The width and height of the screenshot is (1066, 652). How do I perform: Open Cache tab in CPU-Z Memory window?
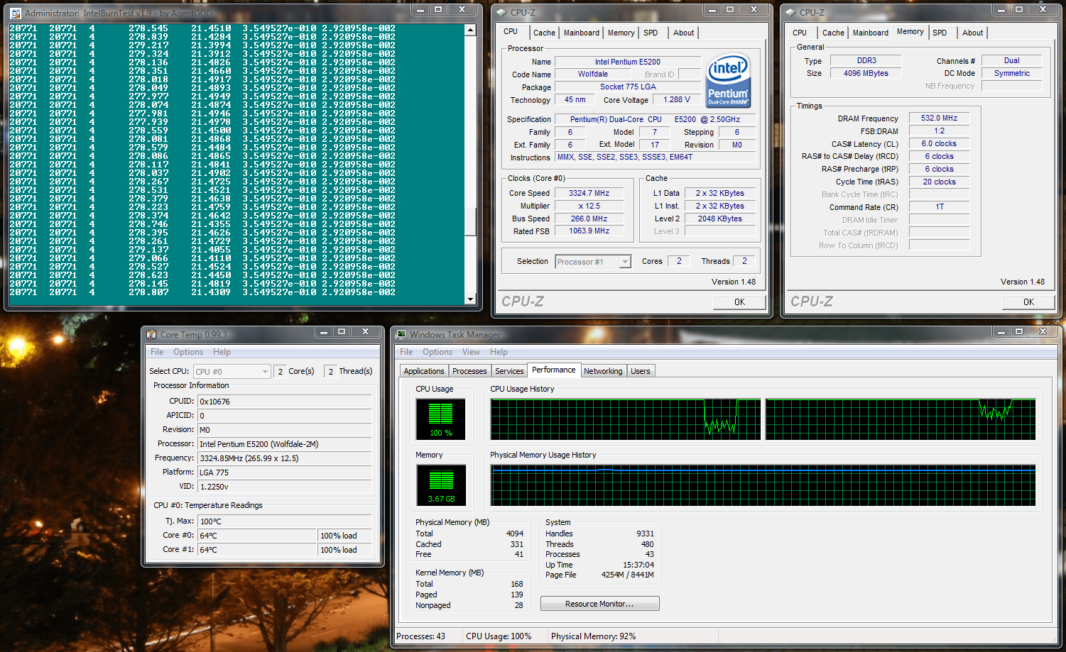(833, 33)
